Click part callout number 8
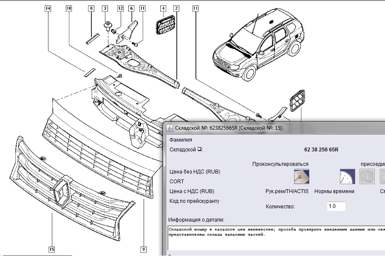The height and width of the screenshot is (256, 385). tap(91, 8)
